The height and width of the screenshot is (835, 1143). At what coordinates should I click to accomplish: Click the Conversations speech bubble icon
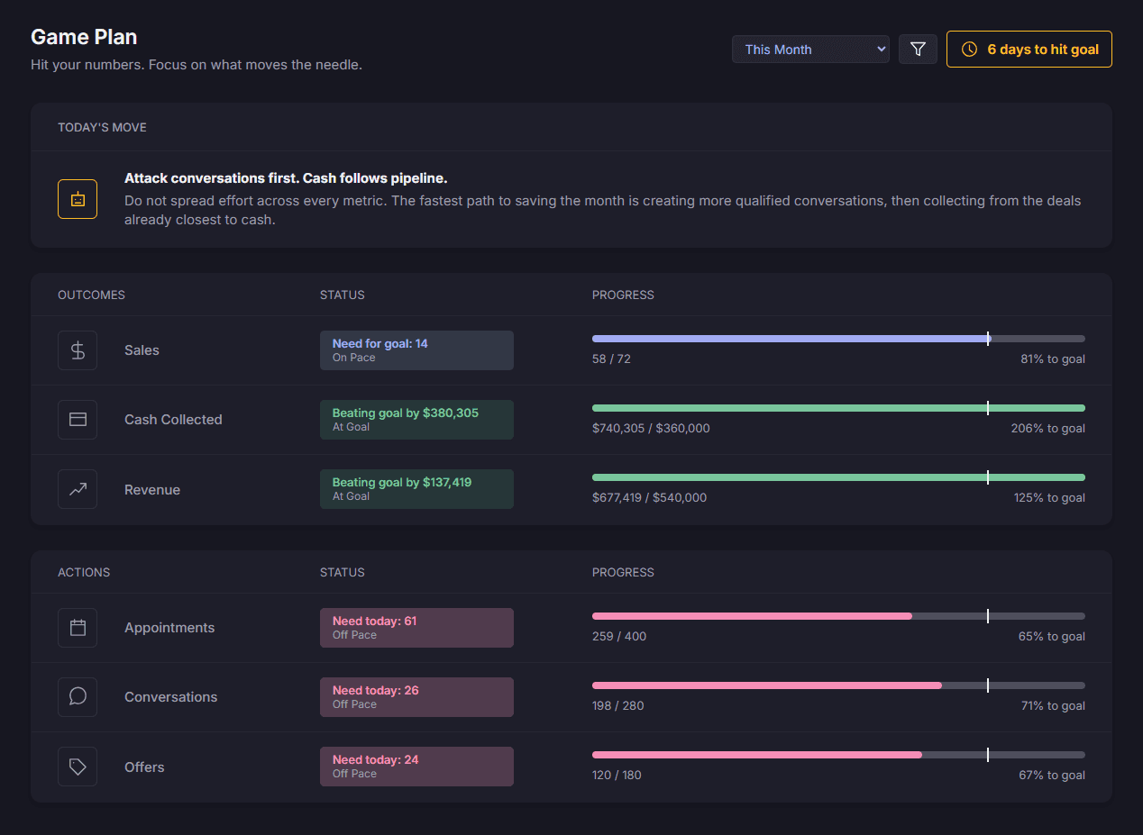(x=78, y=697)
